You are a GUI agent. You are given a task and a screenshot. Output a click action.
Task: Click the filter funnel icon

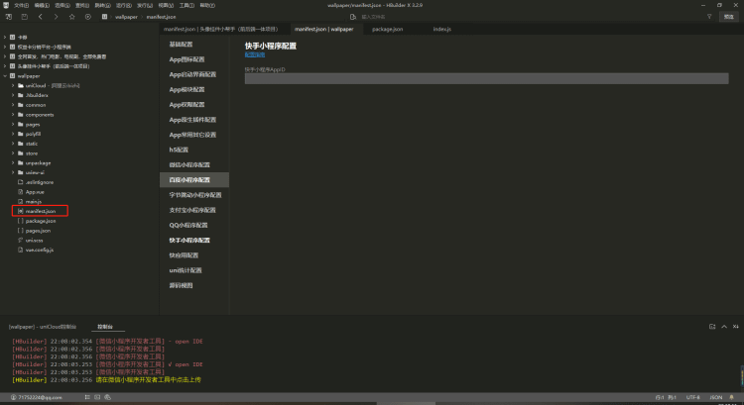pyautogui.click(x=709, y=17)
